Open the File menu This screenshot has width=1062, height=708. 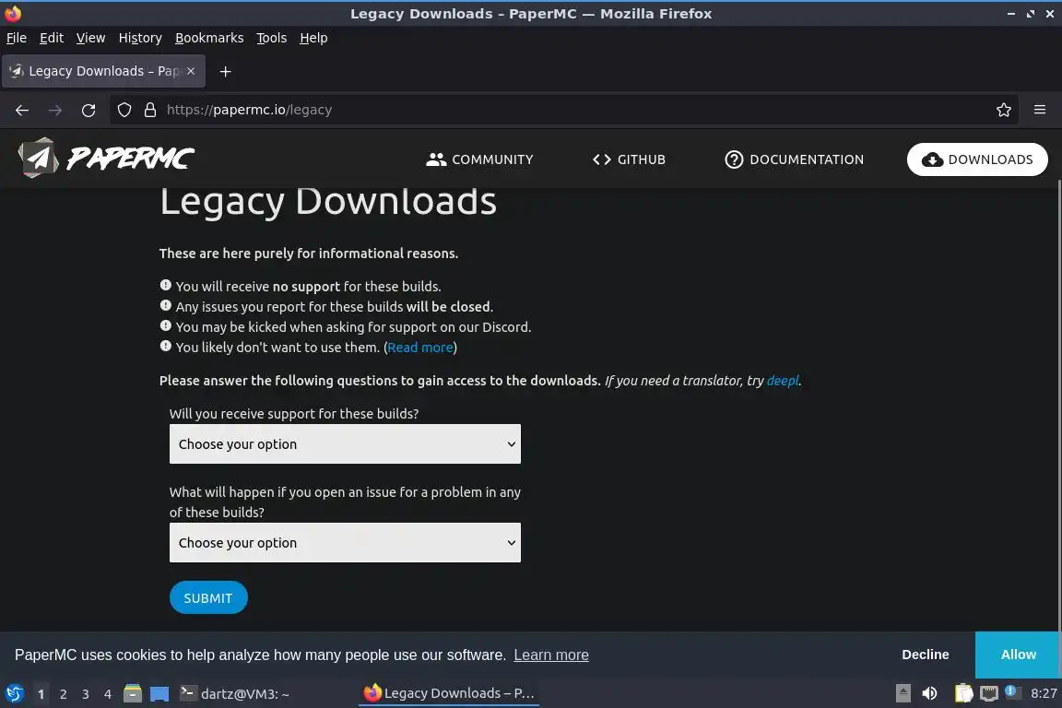pyautogui.click(x=17, y=38)
